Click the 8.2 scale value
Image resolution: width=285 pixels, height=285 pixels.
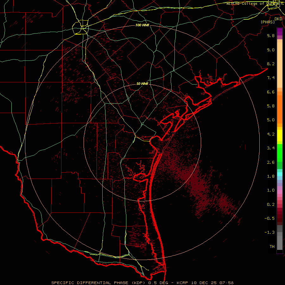[271, 64]
